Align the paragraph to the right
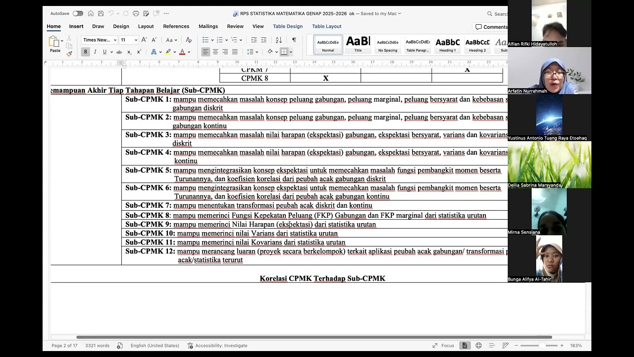This screenshot has height=357, width=634. (x=225, y=52)
